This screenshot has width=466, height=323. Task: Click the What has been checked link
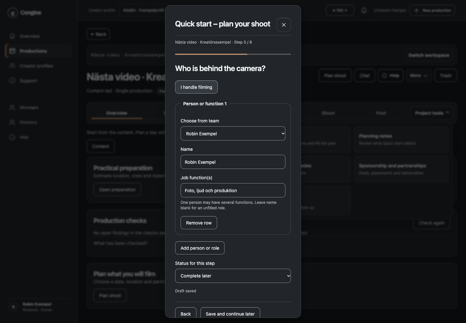pos(120,243)
